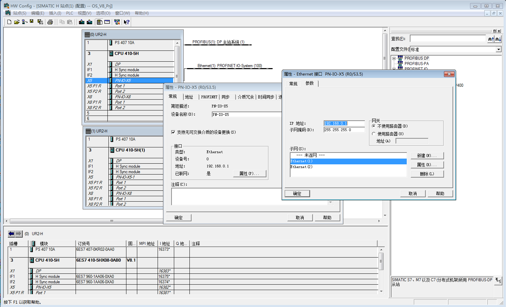Click the Download to Module icon
This screenshot has width=506, height=307.
click(x=82, y=22)
